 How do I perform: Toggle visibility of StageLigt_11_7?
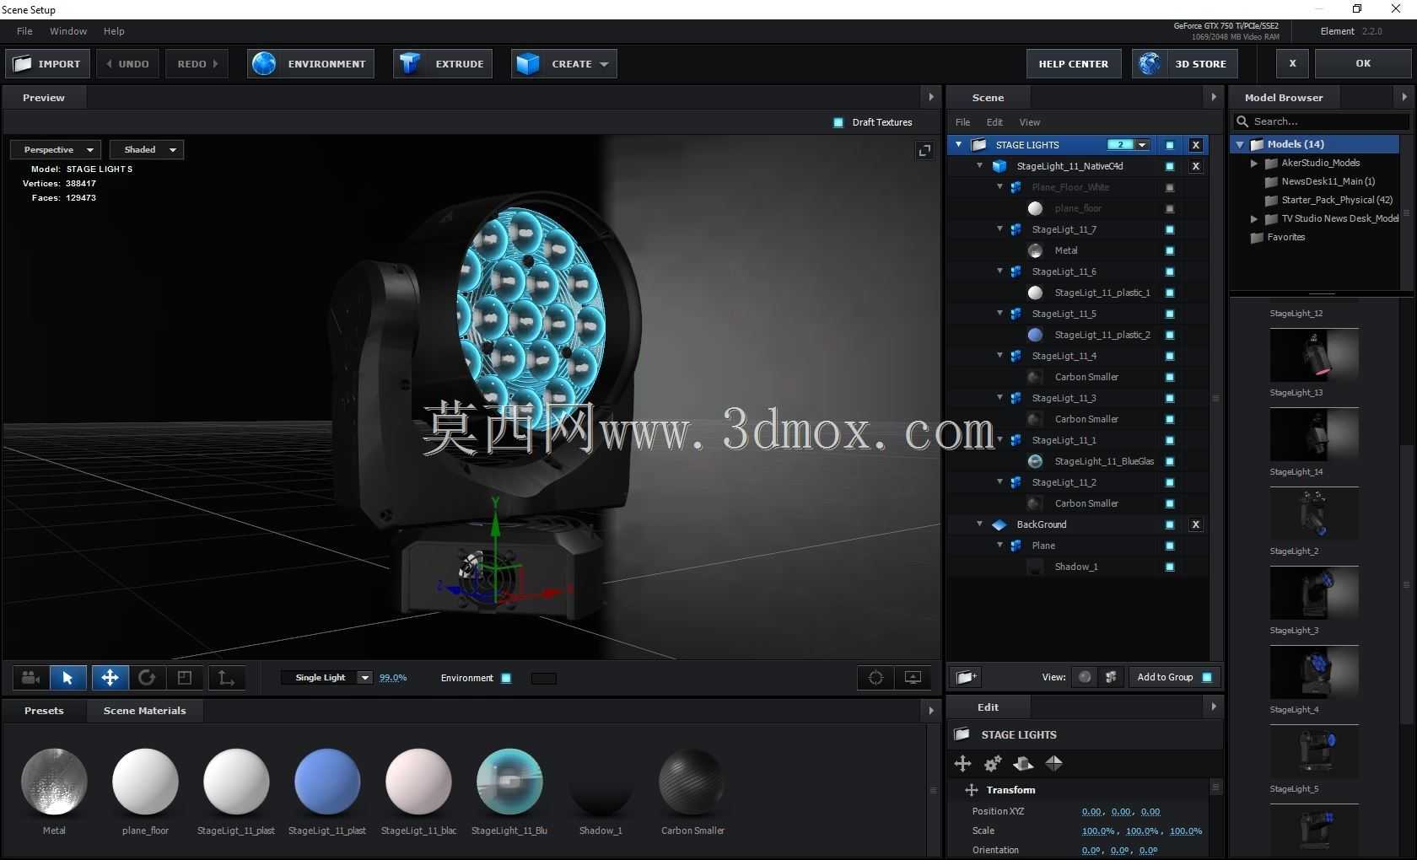[x=1170, y=229]
